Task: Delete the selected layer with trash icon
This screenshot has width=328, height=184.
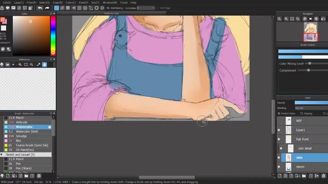Action: [323, 176]
